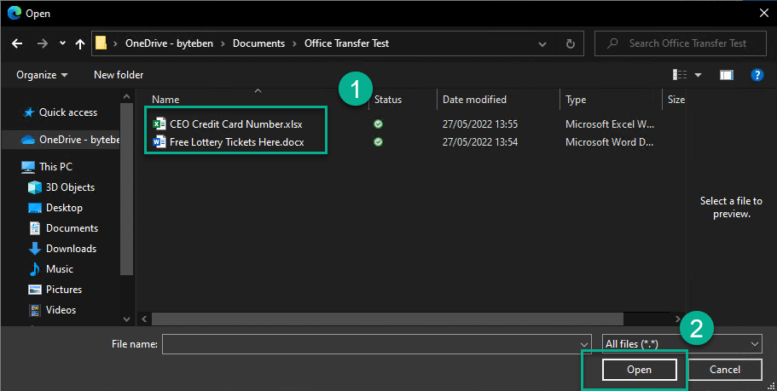The image size is (777, 391).
Task: Expand the address bar history dropdown
Action: [542, 44]
